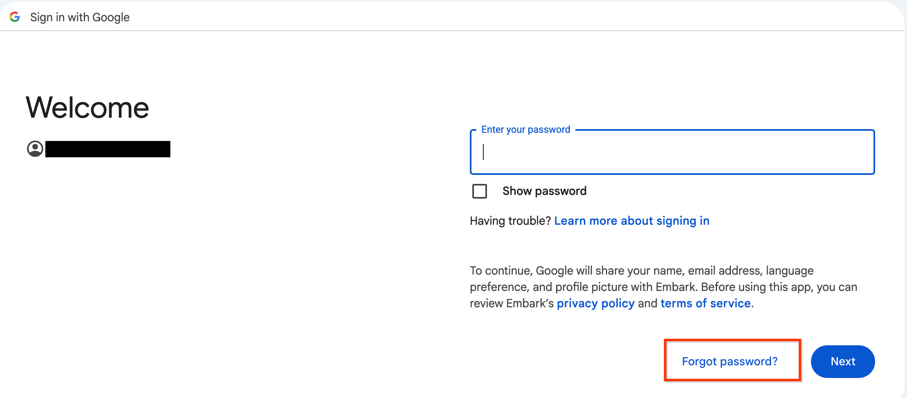Click the account avatar icon under Welcome
Viewport: 907px width, 398px height.
pyautogui.click(x=35, y=149)
